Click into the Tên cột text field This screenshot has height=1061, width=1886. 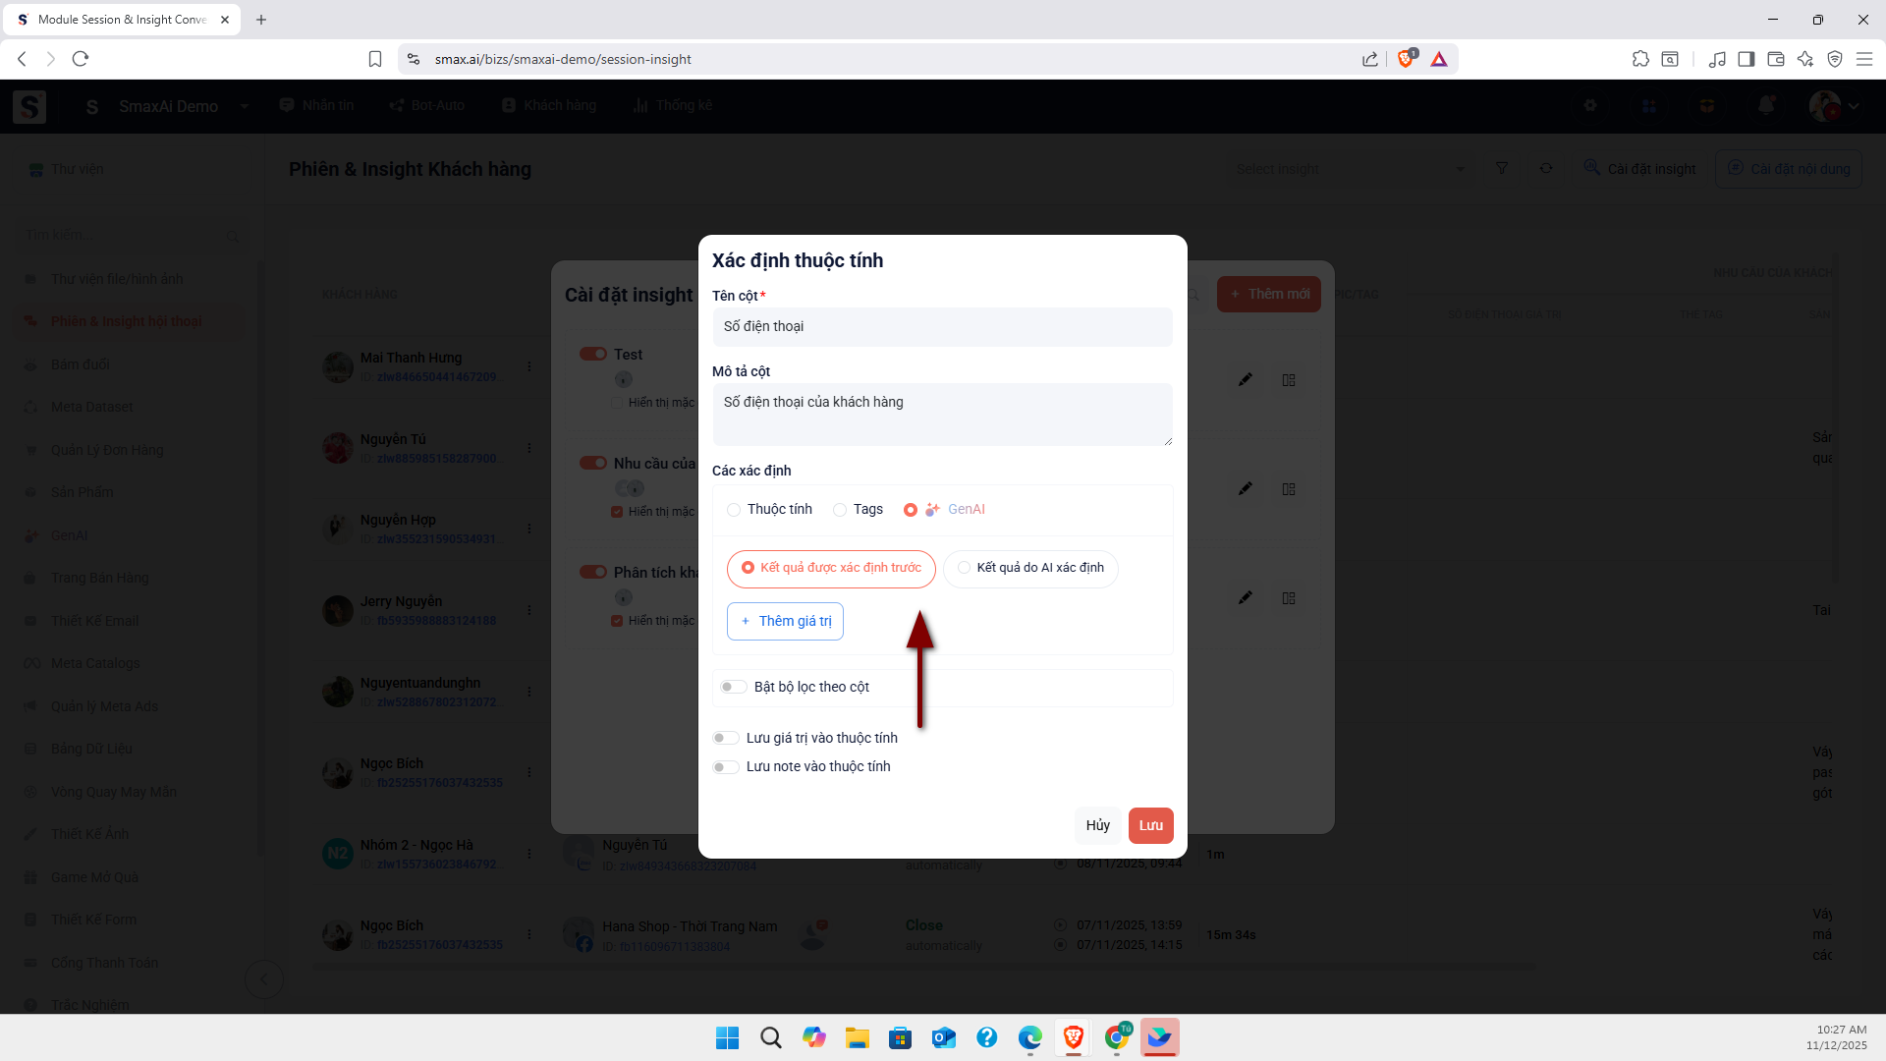tap(942, 326)
